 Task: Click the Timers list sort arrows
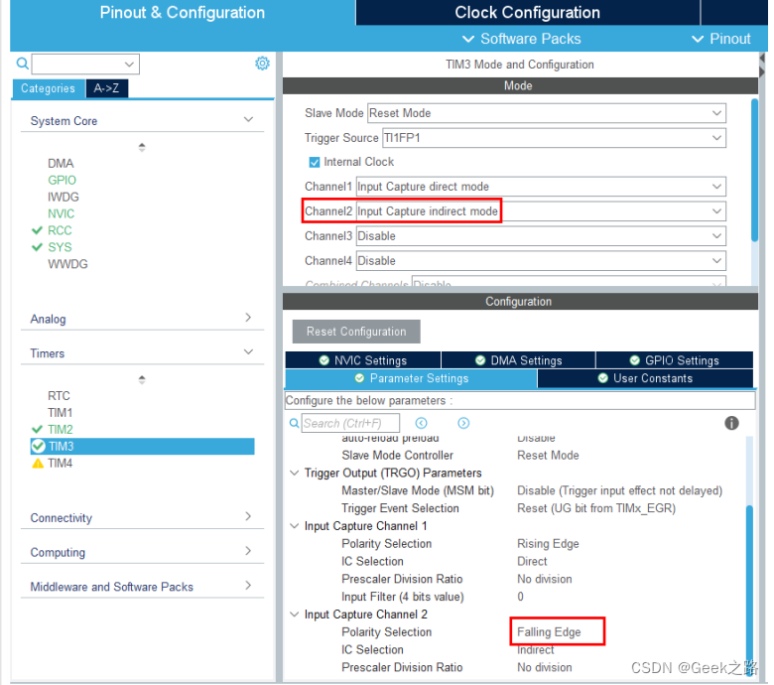coord(142,379)
